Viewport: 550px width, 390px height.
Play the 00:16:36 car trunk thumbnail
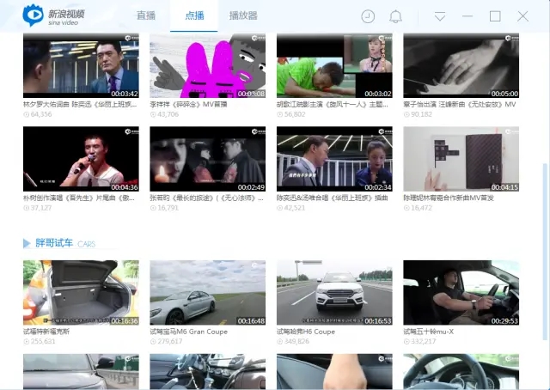pyautogui.click(x=81, y=292)
